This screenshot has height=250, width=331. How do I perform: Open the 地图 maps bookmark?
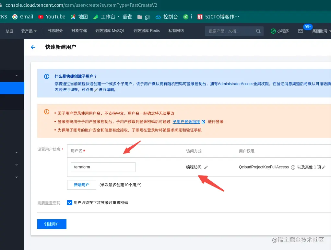[x=79, y=17]
